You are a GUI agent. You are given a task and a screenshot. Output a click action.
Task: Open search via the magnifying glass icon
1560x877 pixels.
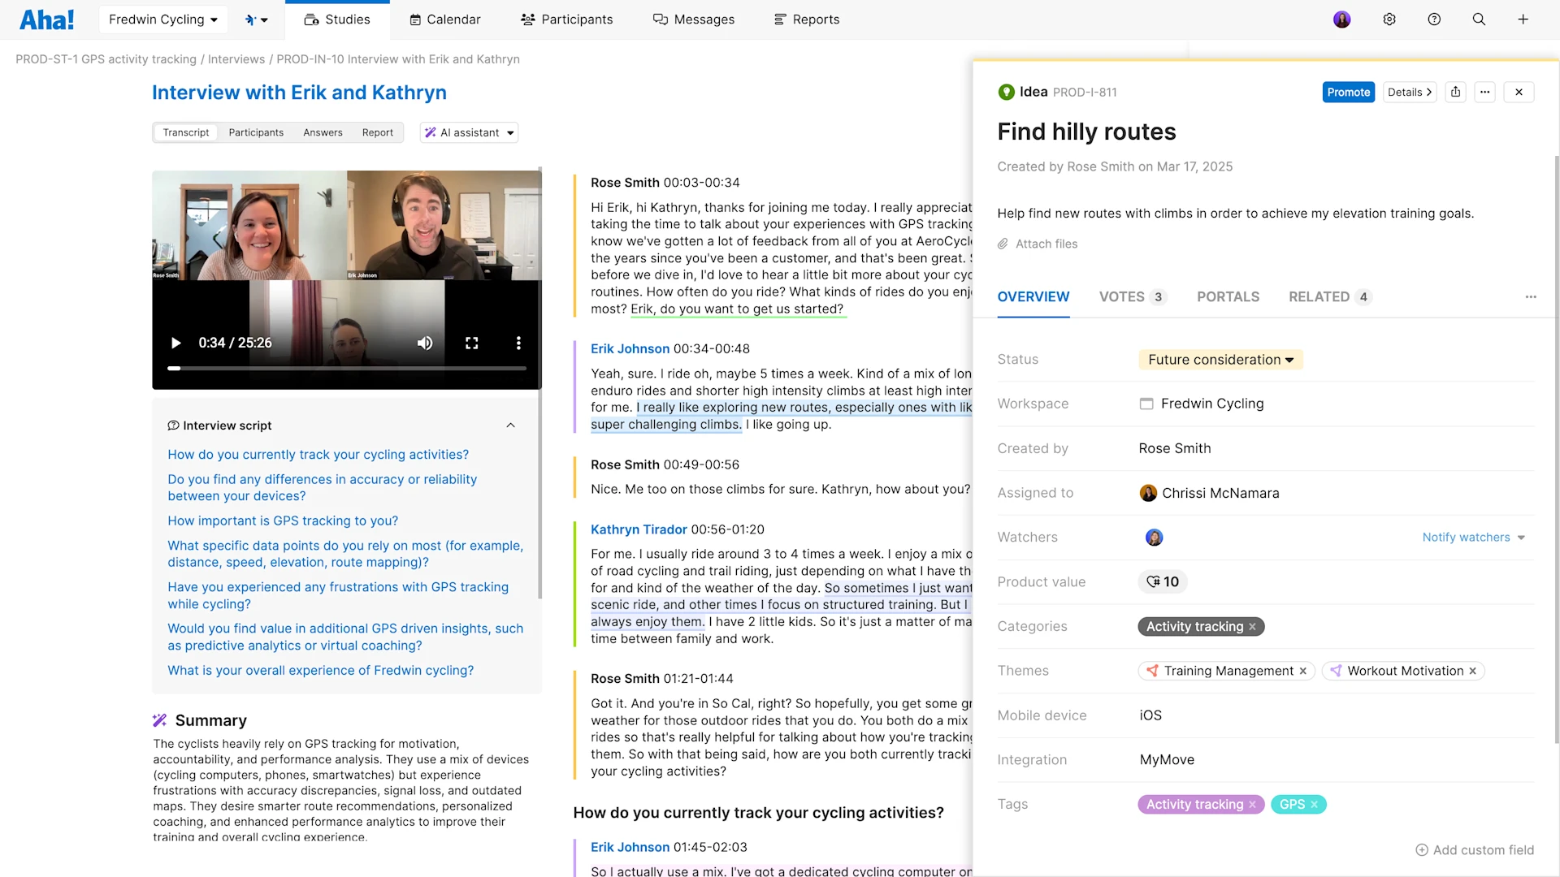click(x=1479, y=19)
